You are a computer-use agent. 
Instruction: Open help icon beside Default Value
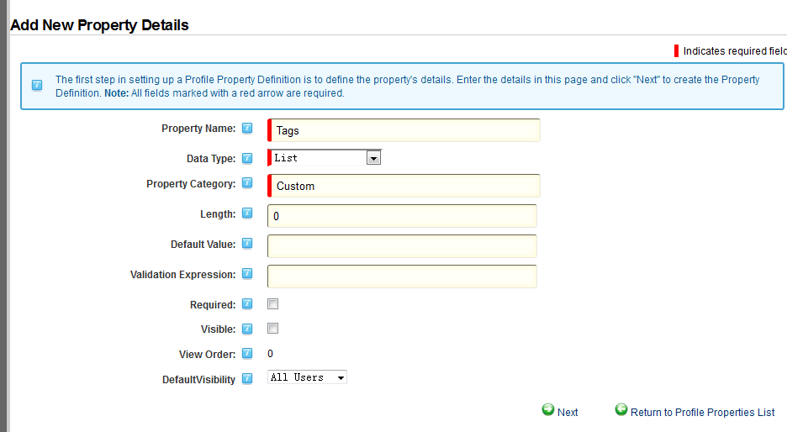[x=247, y=244]
